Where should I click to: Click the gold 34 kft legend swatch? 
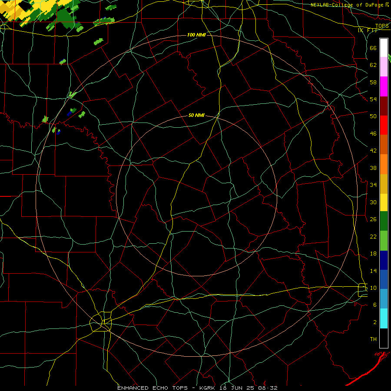click(384, 184)
